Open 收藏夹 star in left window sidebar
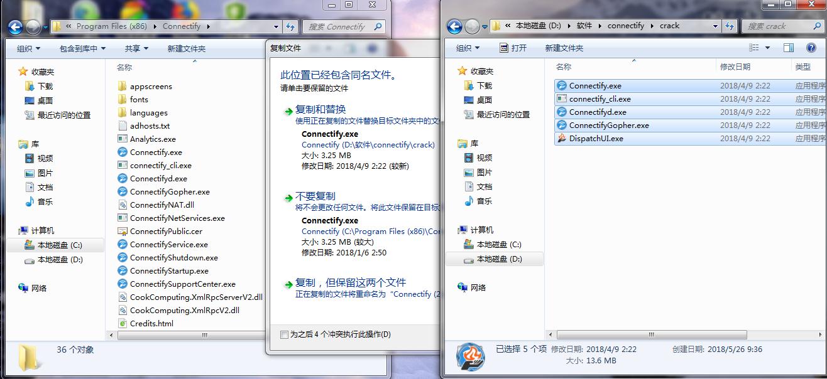The width and height of the screenshot is (827, 379). [x=23, y=72]
